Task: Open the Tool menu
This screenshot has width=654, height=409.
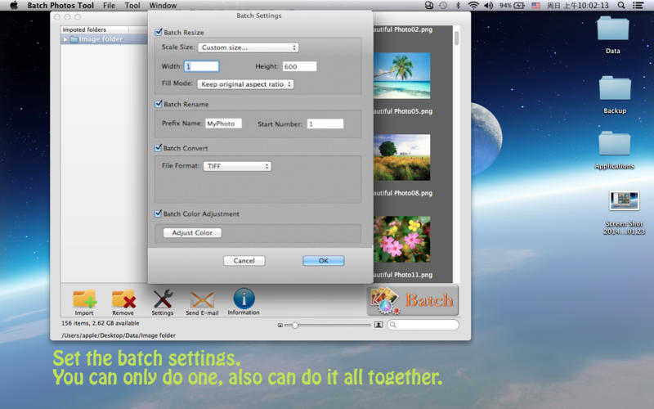Action: point(132,6)
